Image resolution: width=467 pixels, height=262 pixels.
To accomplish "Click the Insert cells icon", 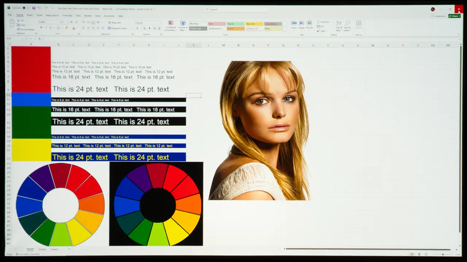I will tap(294, 25).
